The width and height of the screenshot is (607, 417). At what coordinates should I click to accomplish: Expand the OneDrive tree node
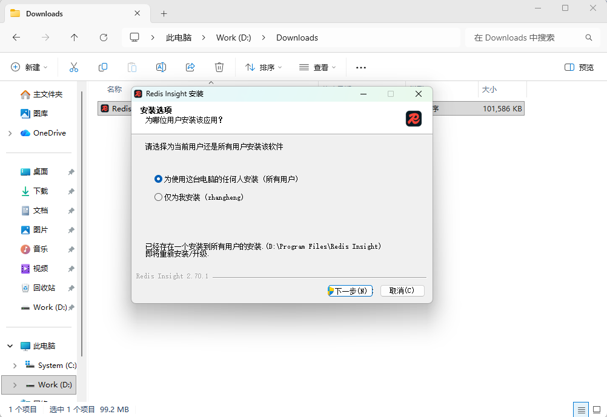(x=10, y=133)
